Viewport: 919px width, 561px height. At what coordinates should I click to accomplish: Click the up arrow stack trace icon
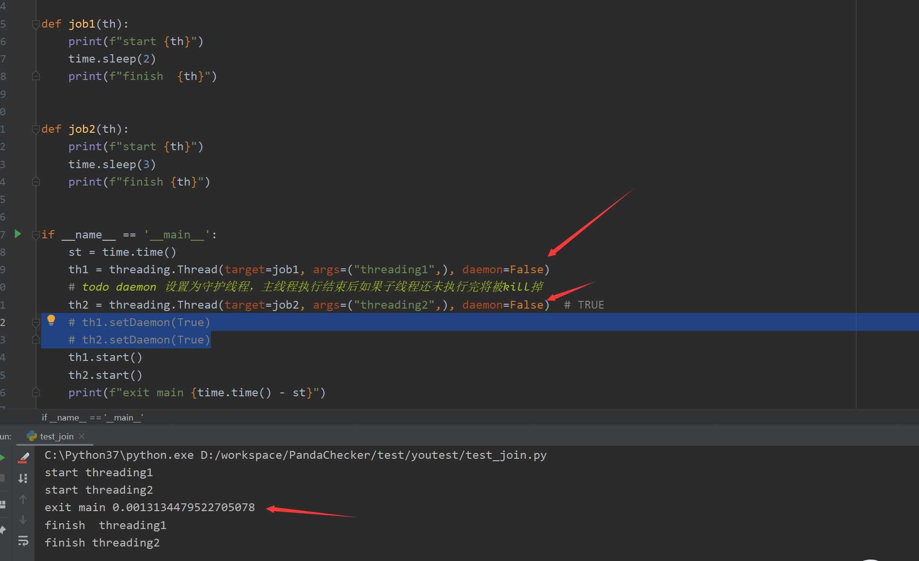[x=23, y=499]
